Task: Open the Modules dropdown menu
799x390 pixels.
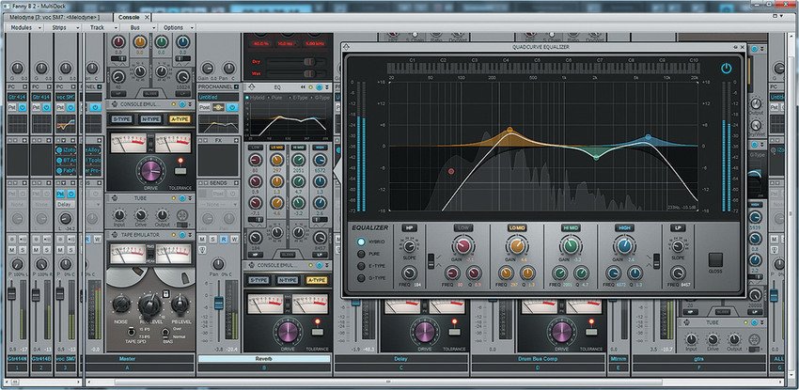Action: pyautogui.click(x=21, y=27)
